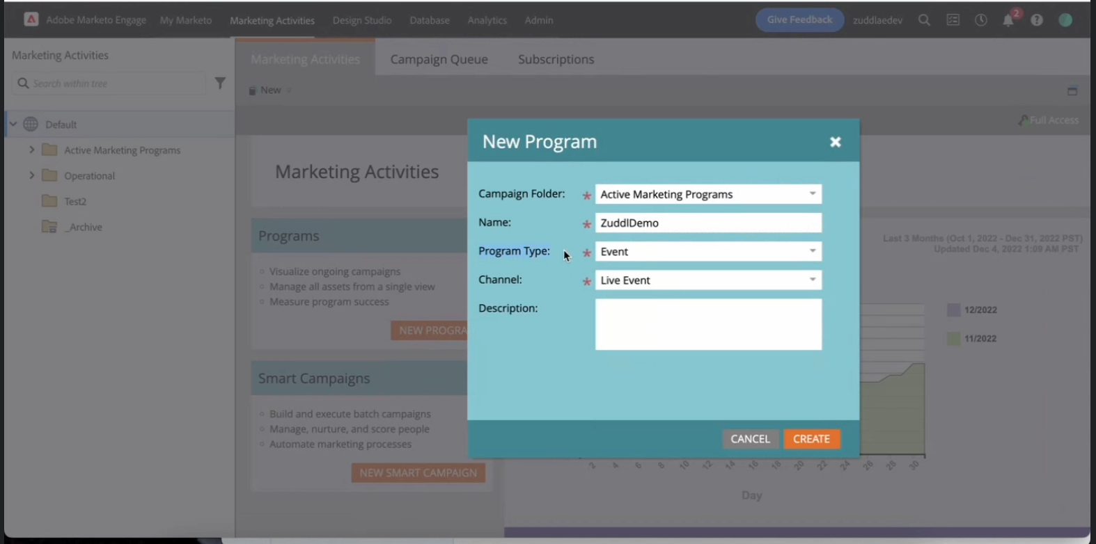
Task: Click the news panel icon beside zuddlaedev
Action: click(953, 20)
